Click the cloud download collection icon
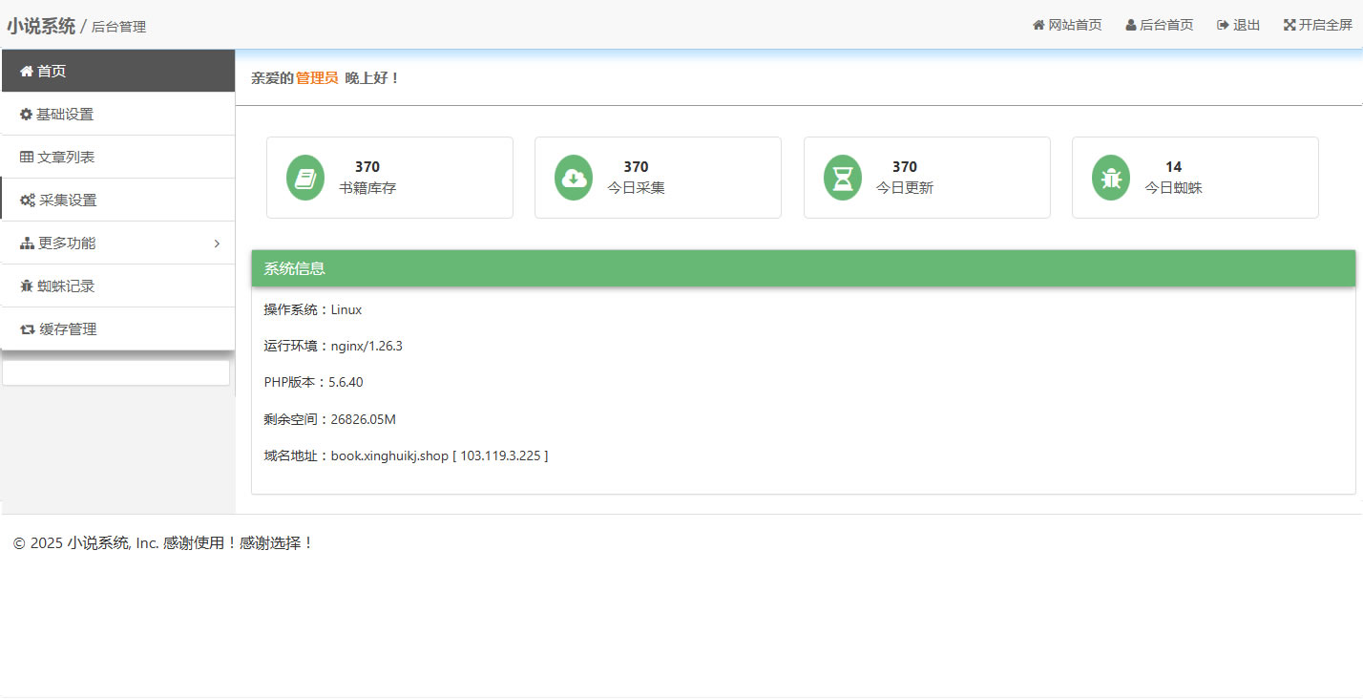Screen dimensions: 1363x699 coord(574,178)
